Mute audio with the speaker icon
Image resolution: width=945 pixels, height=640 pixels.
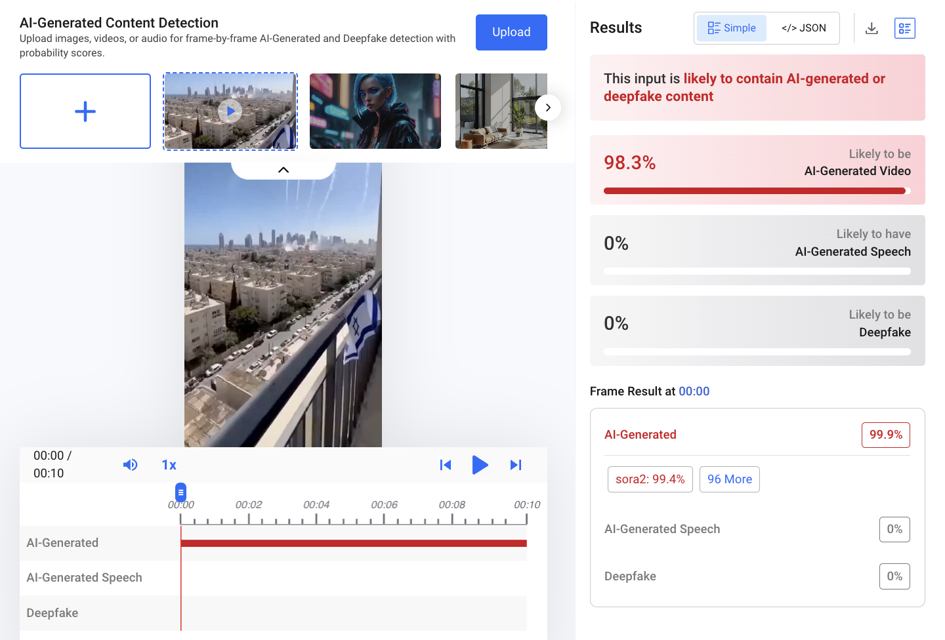[130, 465]
